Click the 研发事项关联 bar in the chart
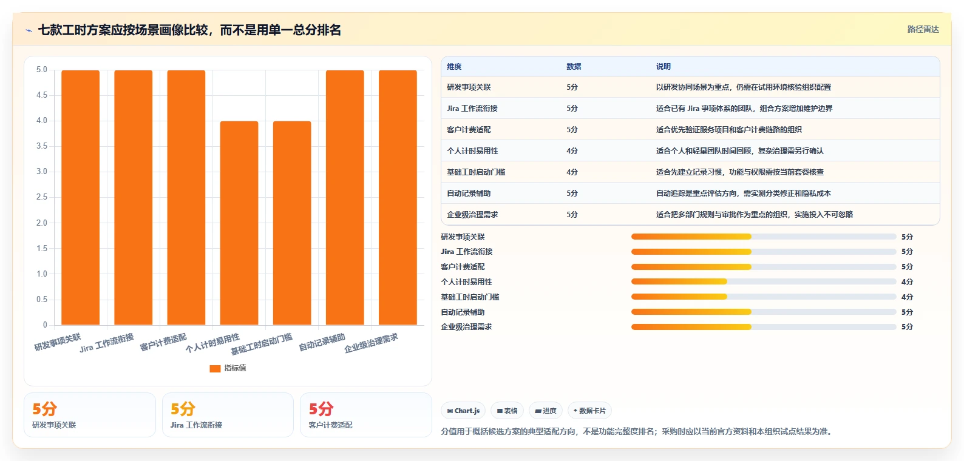 click(x=81, y=198)
